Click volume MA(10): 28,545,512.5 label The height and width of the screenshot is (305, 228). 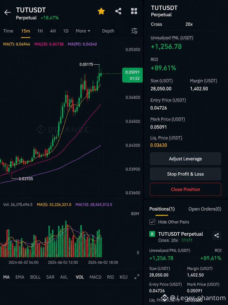[x=94, y=205]
